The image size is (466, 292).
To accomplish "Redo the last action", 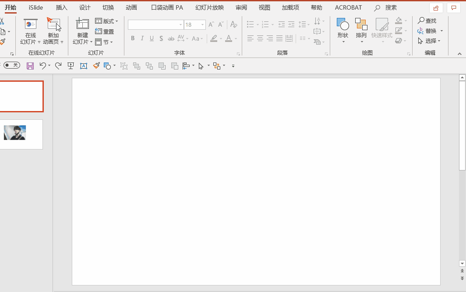I will tap(58, 66).
